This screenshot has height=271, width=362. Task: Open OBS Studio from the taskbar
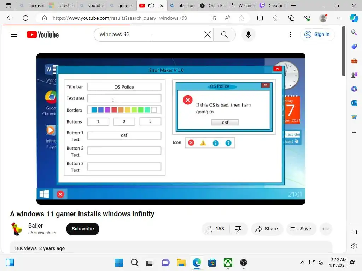pos(243,263)
